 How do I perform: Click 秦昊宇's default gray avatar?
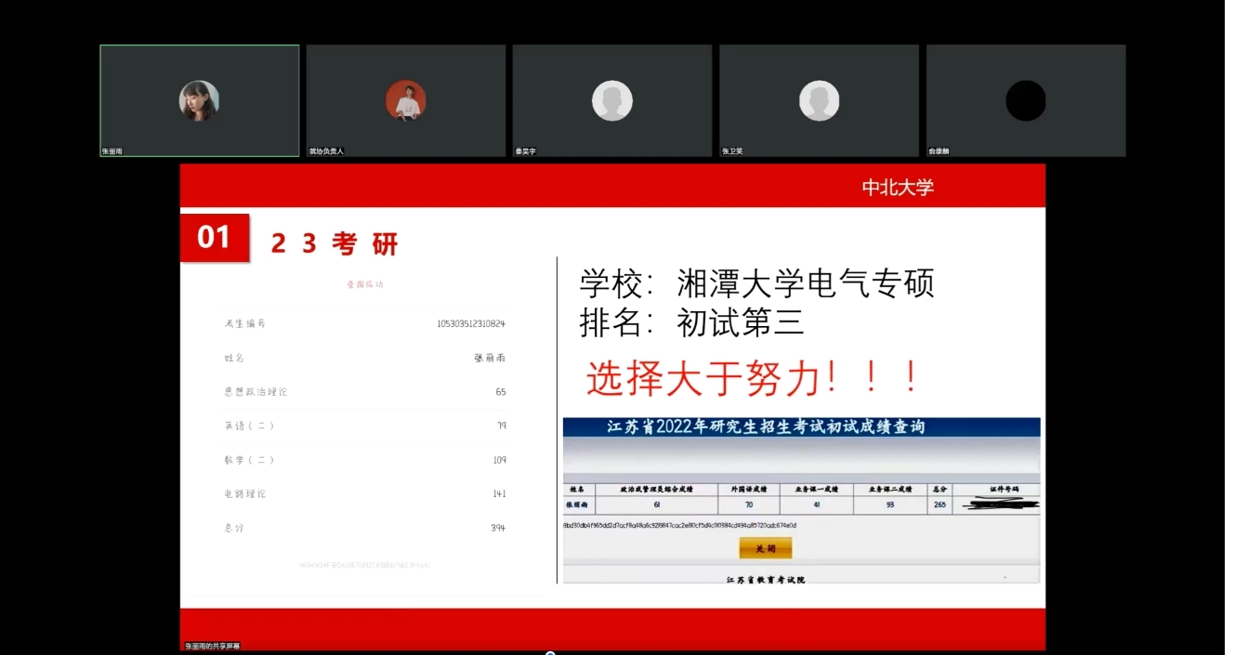pos(611,100)
